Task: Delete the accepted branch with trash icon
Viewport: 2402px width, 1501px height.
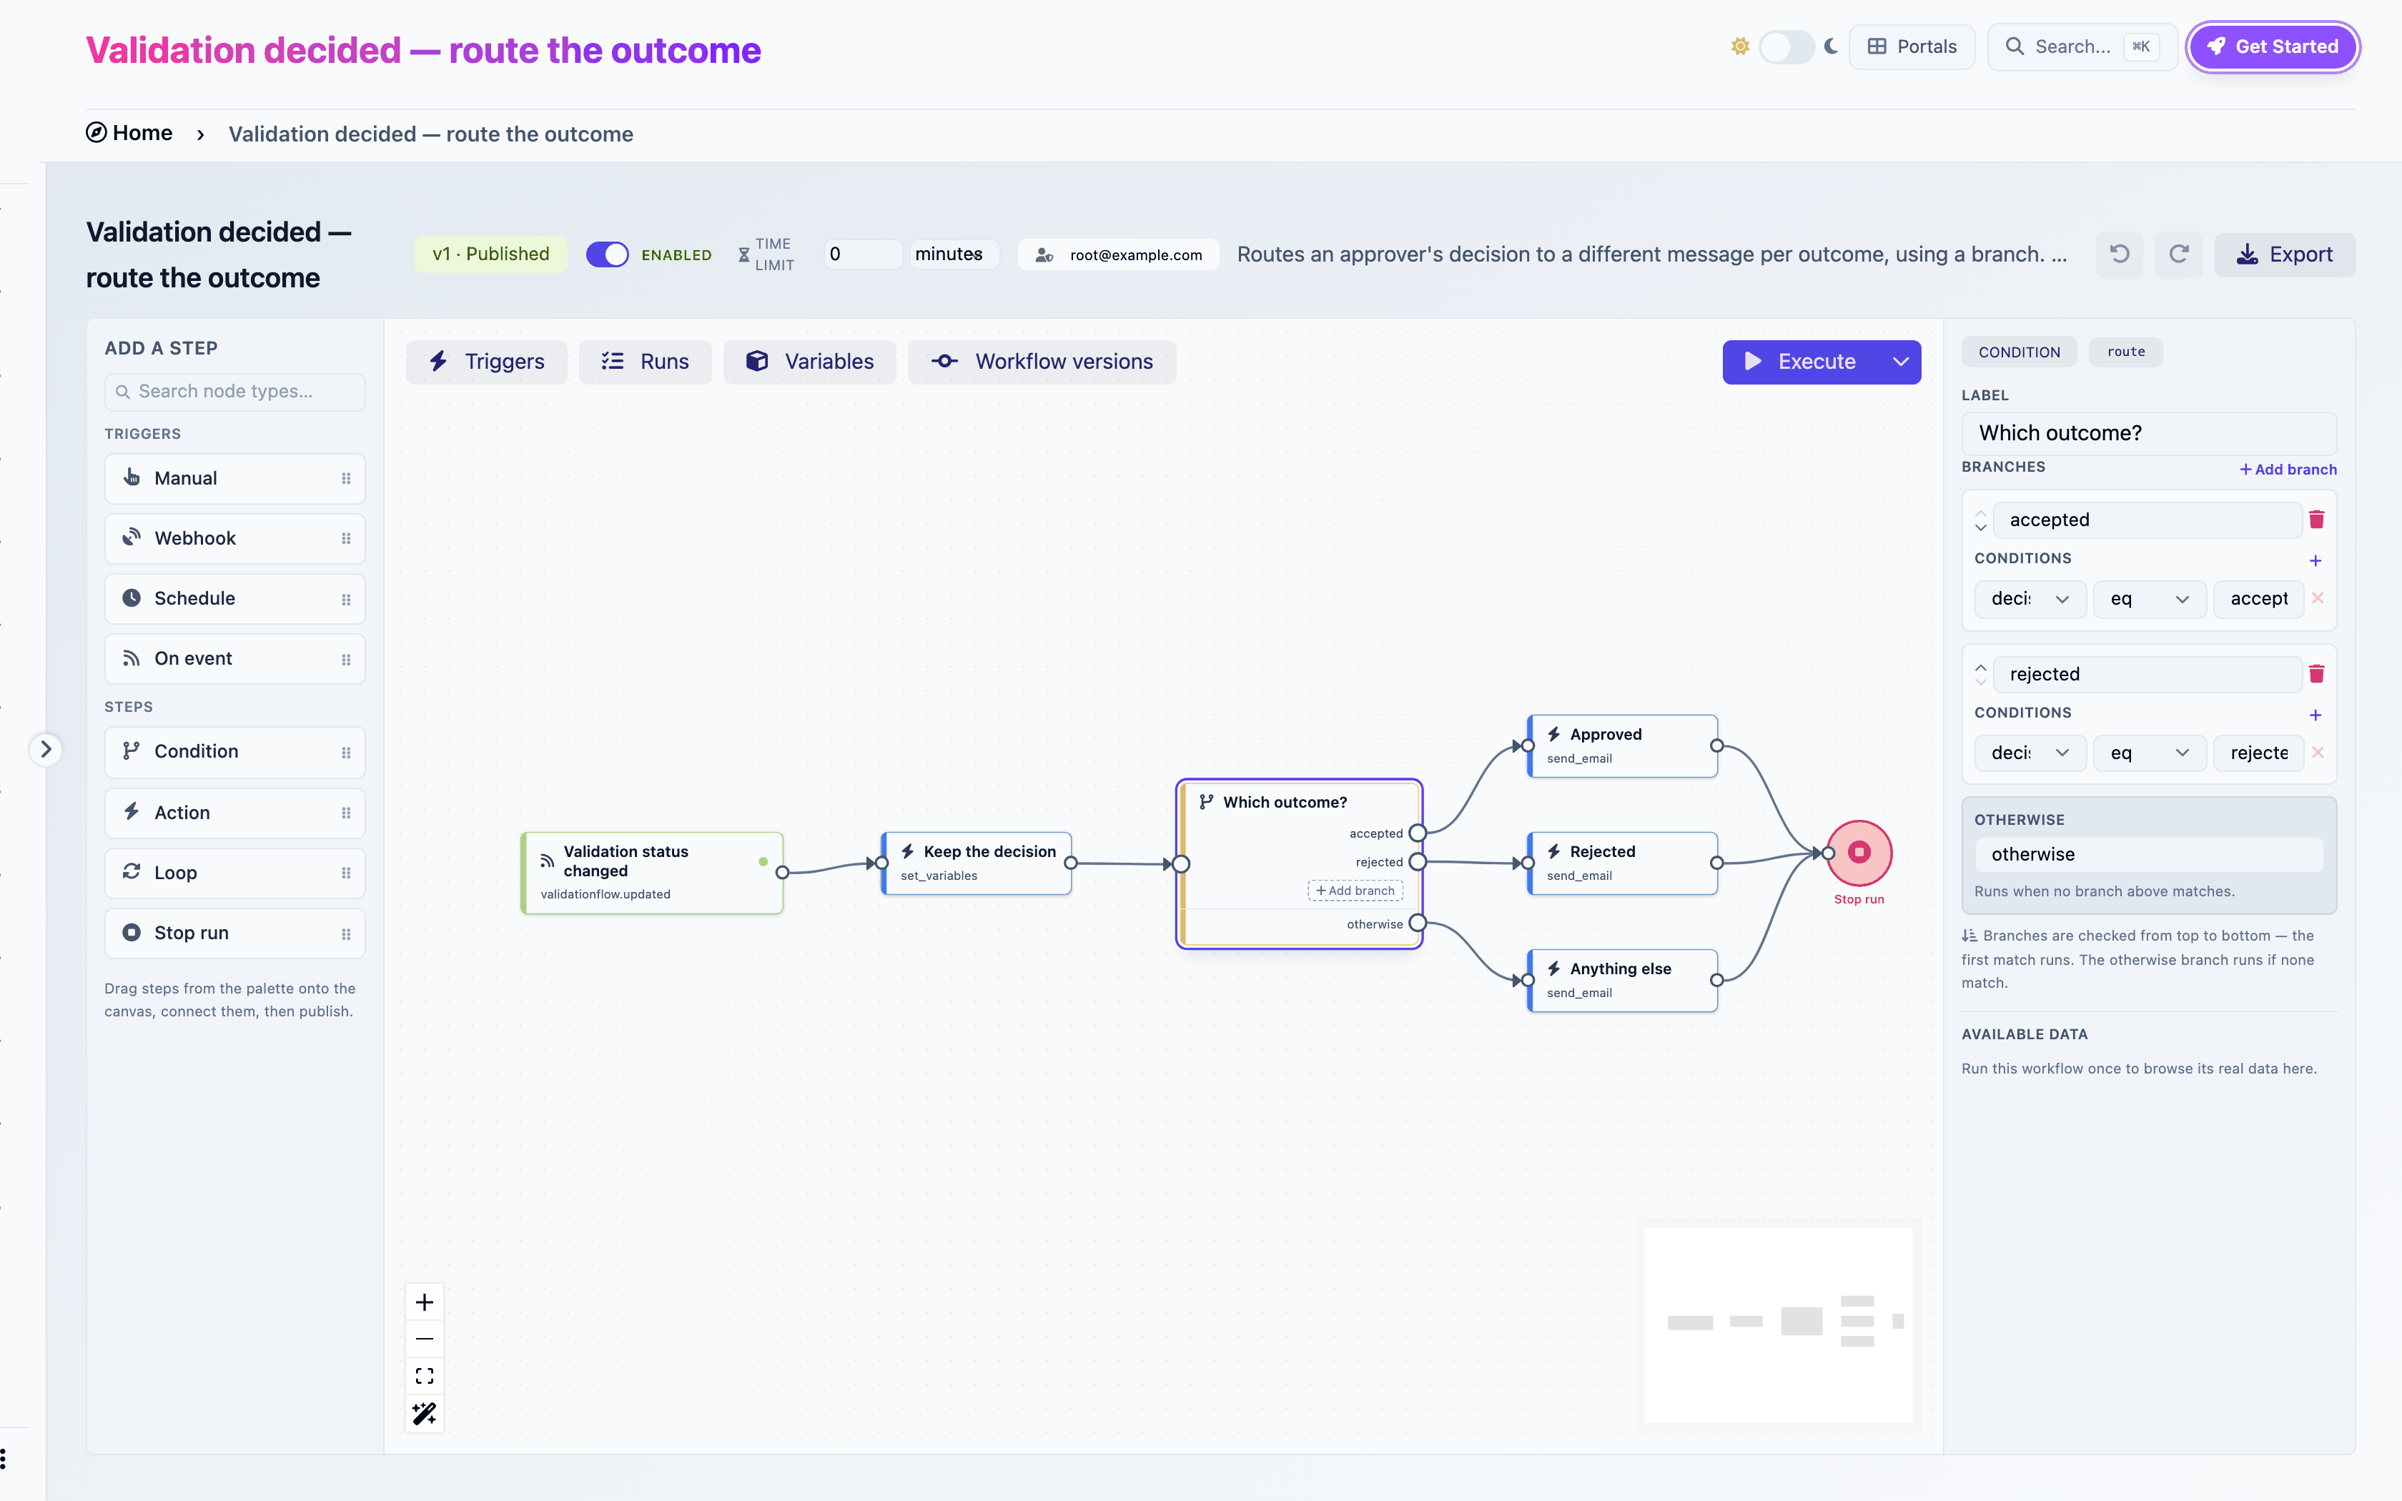Action: click(2317, 519)
